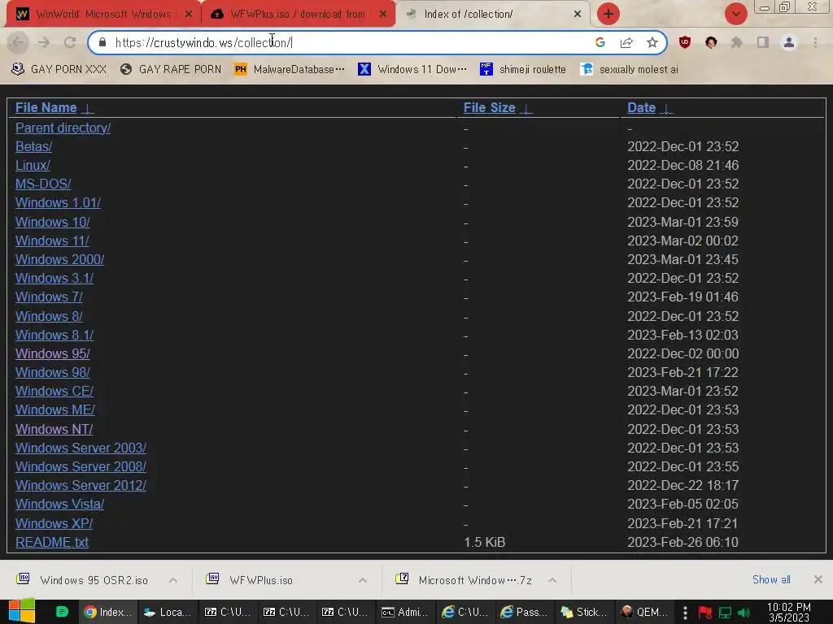Viewport: 833px width, 624px height.
Task: Close the WFWPlus.iso tab
Action: click(x=382, y=15)
